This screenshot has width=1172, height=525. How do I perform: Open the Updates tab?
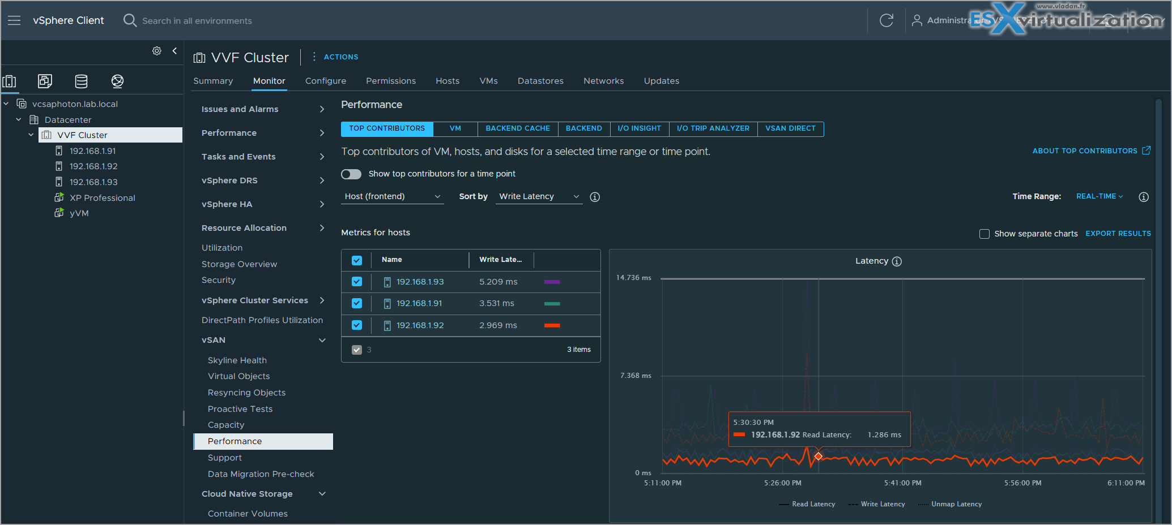pos(662,81)
